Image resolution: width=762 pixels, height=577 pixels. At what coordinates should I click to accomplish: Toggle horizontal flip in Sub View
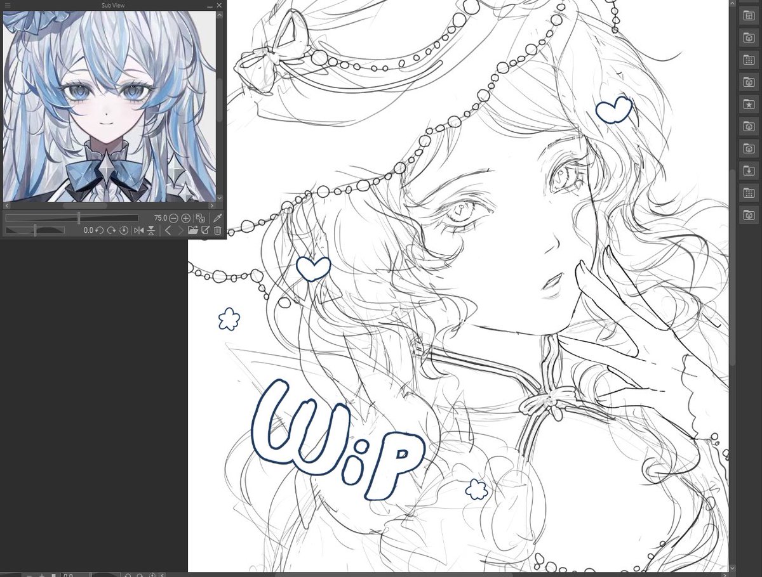pyautogui.click(x=138, y=230)
